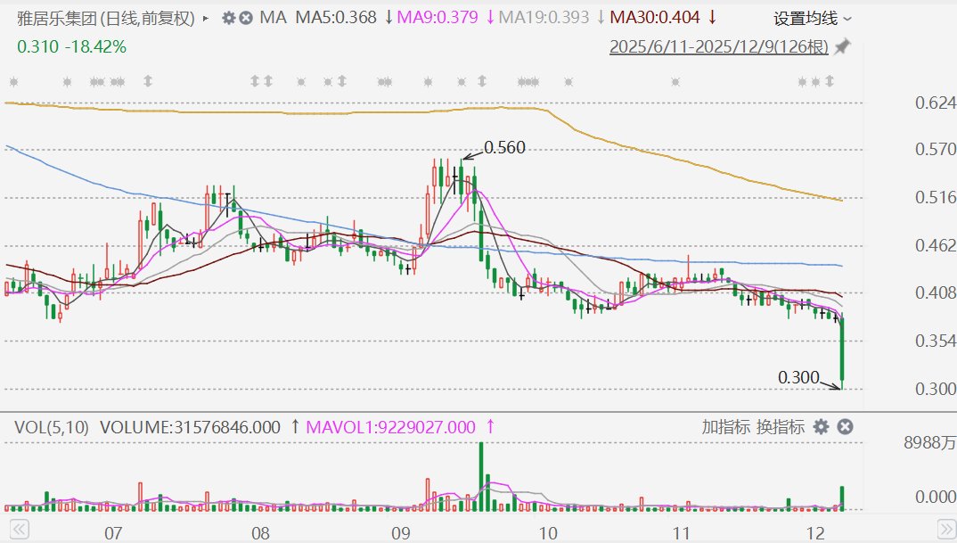The height and width of the screenshot is (543, 957).
Task: Click the 0.310 -18.42% price change text
Action: 71,46
